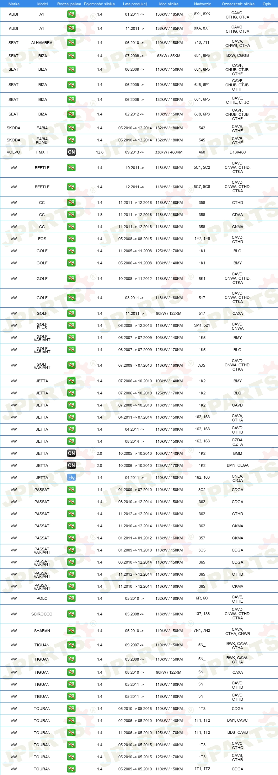Click the petrol icon in the VW CC 1.8 CDAA row
Image resolution: width=278 pixels, height=775 pixels.
(x=71, y=215)
